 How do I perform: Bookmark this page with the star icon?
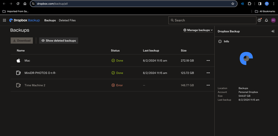click(x=233, y=4)
